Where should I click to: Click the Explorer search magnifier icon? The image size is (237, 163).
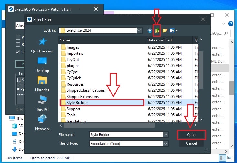(x=226, y=33)
